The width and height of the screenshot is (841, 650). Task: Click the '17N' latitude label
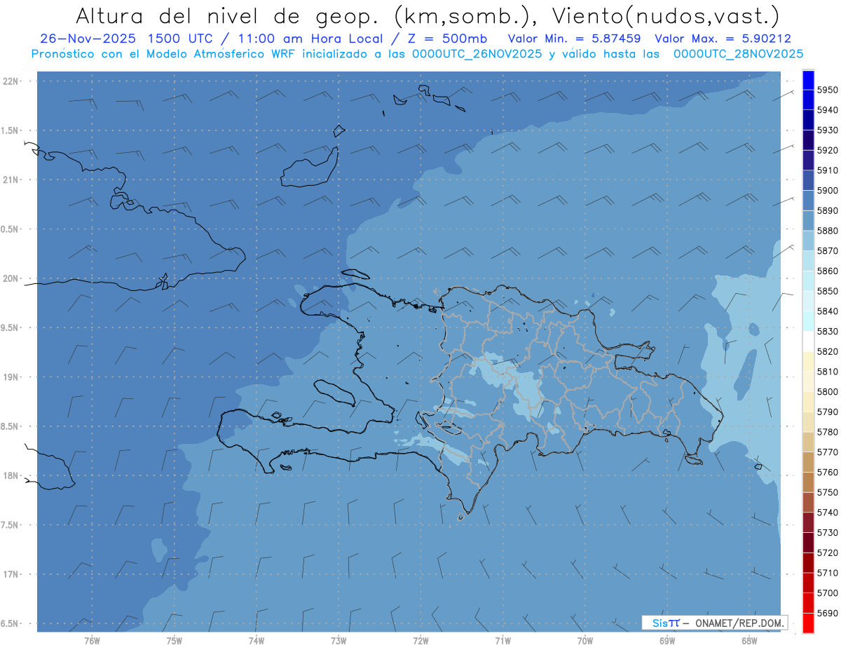point(11,574)
